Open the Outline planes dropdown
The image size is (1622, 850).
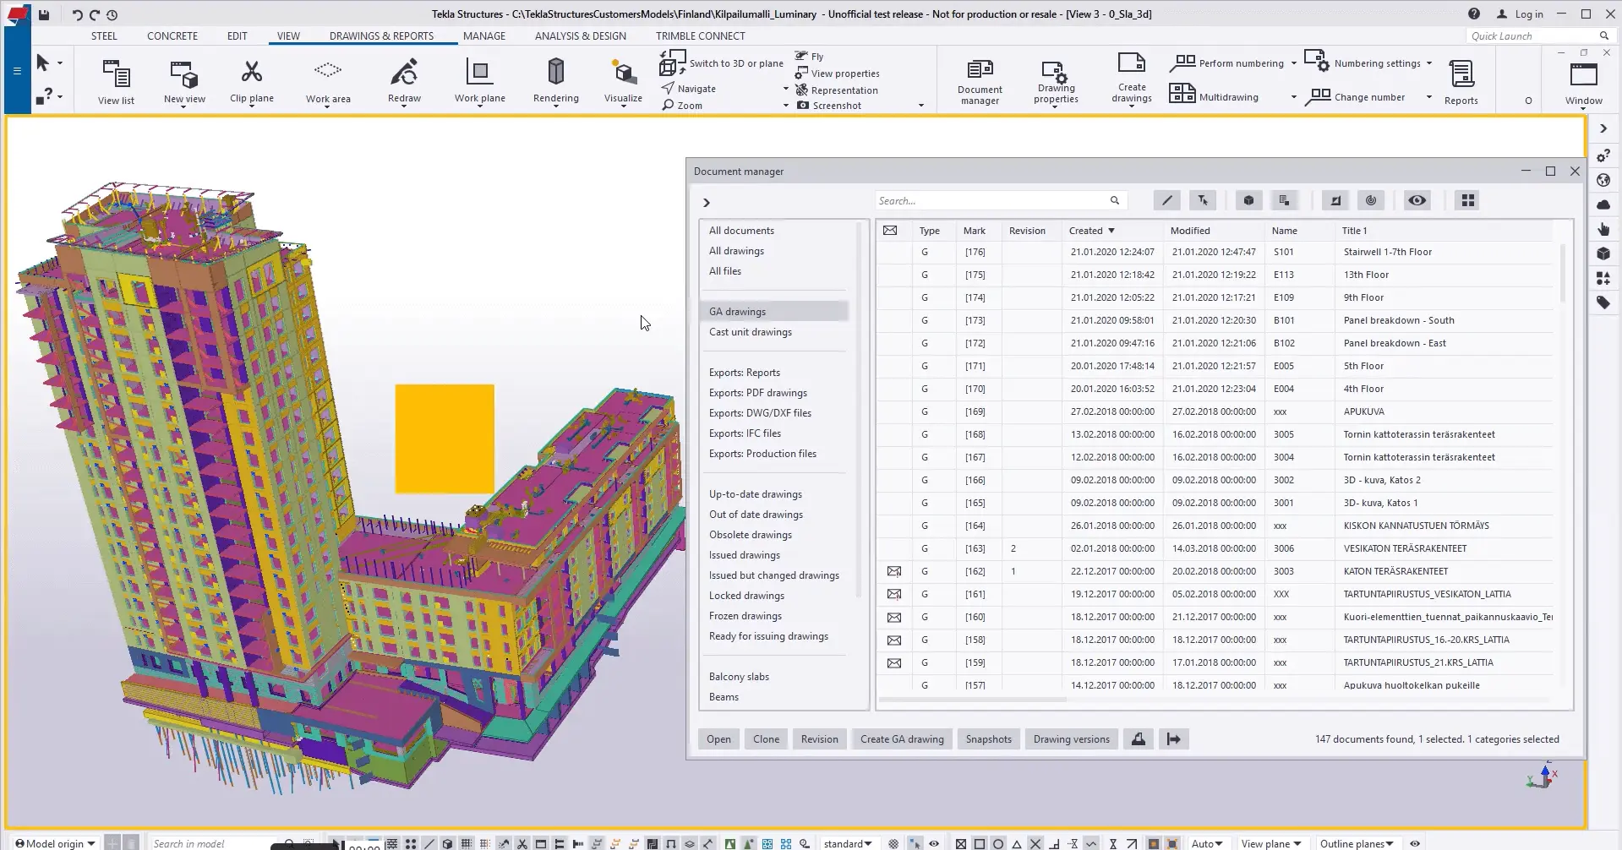[1357, 843]
